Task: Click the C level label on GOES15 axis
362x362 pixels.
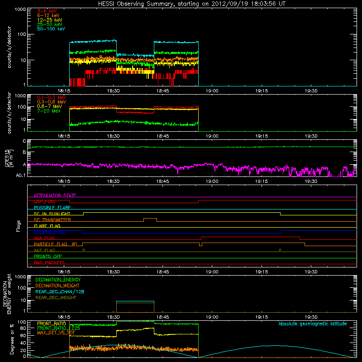Action: click(24, 141)
